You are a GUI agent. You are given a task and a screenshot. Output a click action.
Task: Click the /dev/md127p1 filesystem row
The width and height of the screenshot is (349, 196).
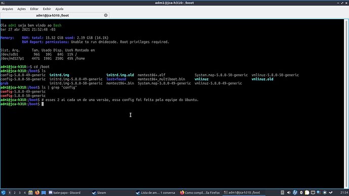point(42,59)
